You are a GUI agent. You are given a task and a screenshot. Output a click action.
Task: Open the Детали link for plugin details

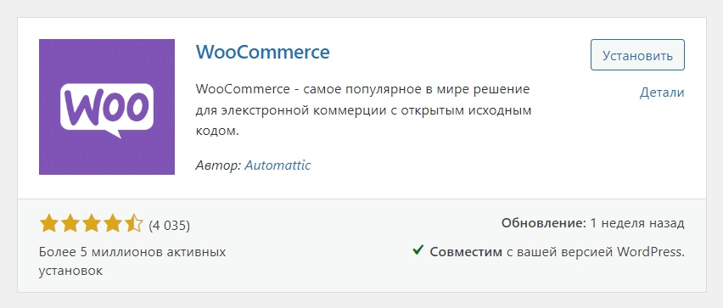[662, 92]
